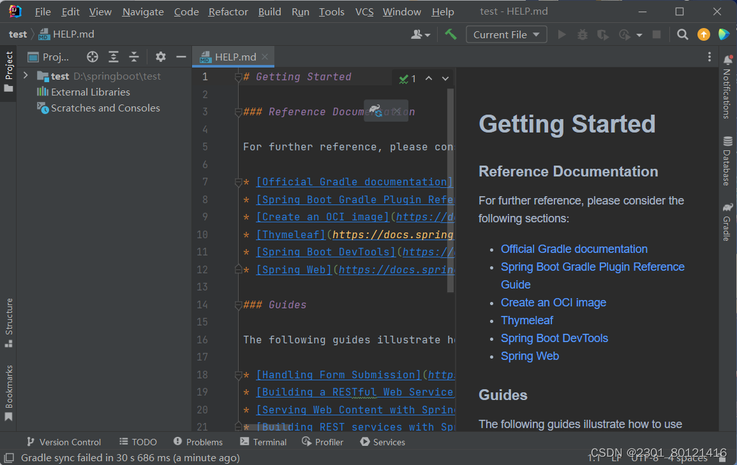Open the Refactor menu

click(228, 11)
